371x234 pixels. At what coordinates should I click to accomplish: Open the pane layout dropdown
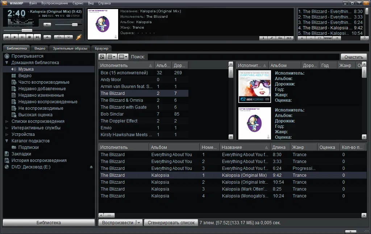(x=112, y=57)
